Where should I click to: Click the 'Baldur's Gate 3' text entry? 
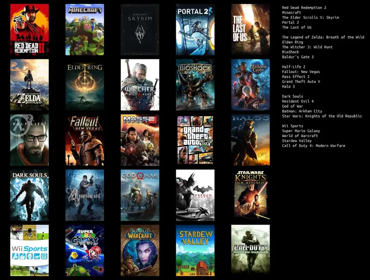coord(298,57)
